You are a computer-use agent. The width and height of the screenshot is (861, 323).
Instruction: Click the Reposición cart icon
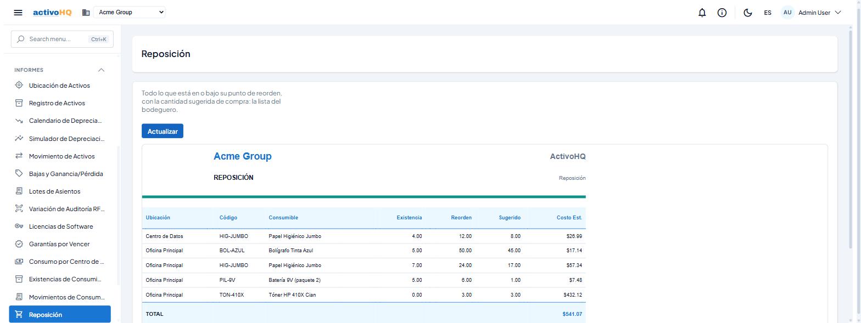19,314
